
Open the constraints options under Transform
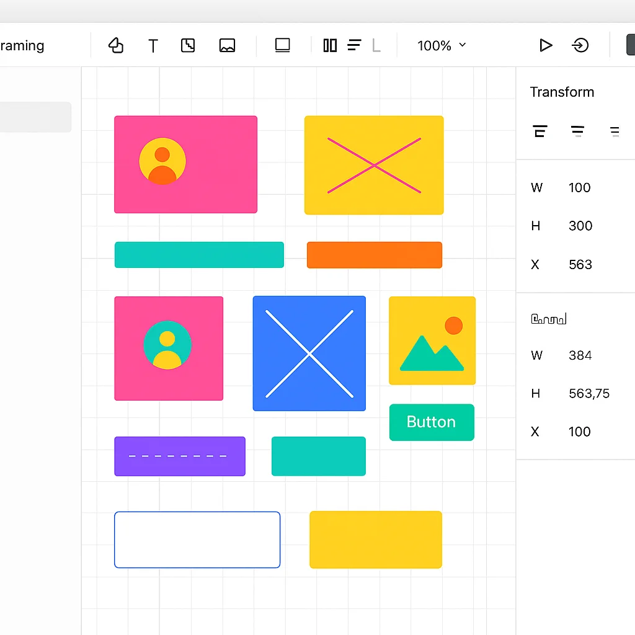[548, 319]
